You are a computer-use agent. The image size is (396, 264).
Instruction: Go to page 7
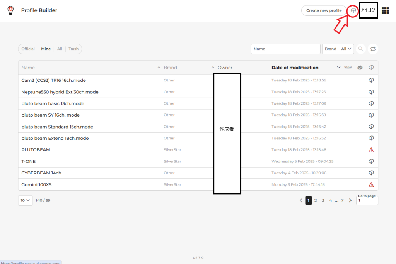click(342, 200)
